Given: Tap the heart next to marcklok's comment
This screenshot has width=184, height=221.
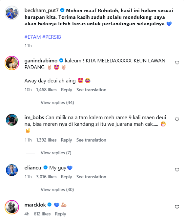Looking at the screenshot, I should [x=177, y=207].
